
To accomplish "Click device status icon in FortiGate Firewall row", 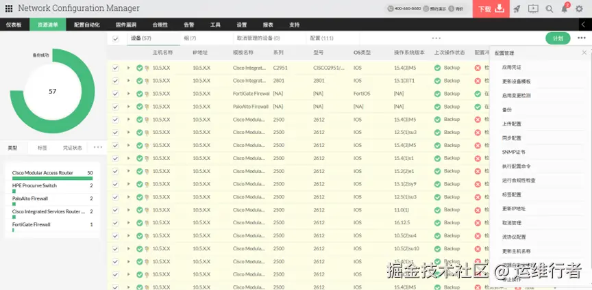I will [x=139, y=94].
